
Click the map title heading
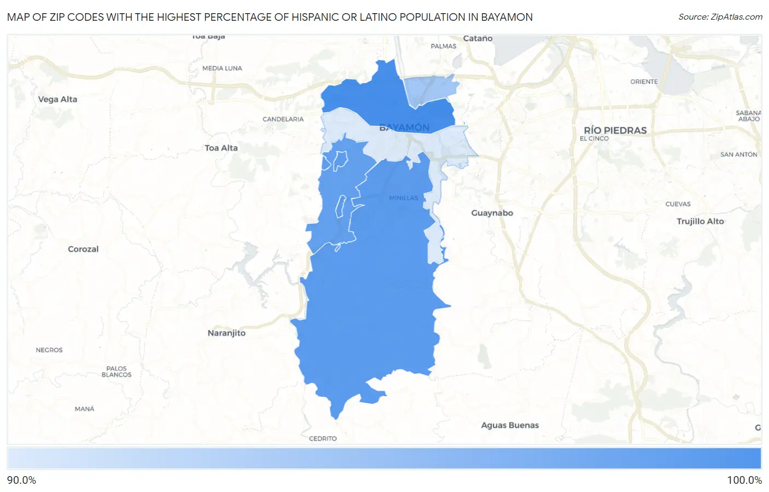270,17
